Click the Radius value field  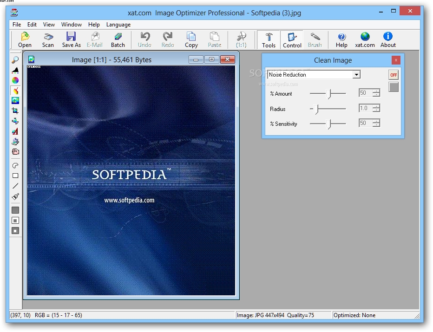coord(365,108)
